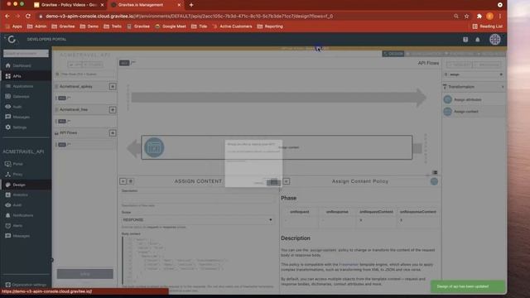Image resolution: width=530 pixels, height=298 pixels.
Task: Select ALL /** flow under Acmetravel_apikey
Action: [x=85, y=98]
